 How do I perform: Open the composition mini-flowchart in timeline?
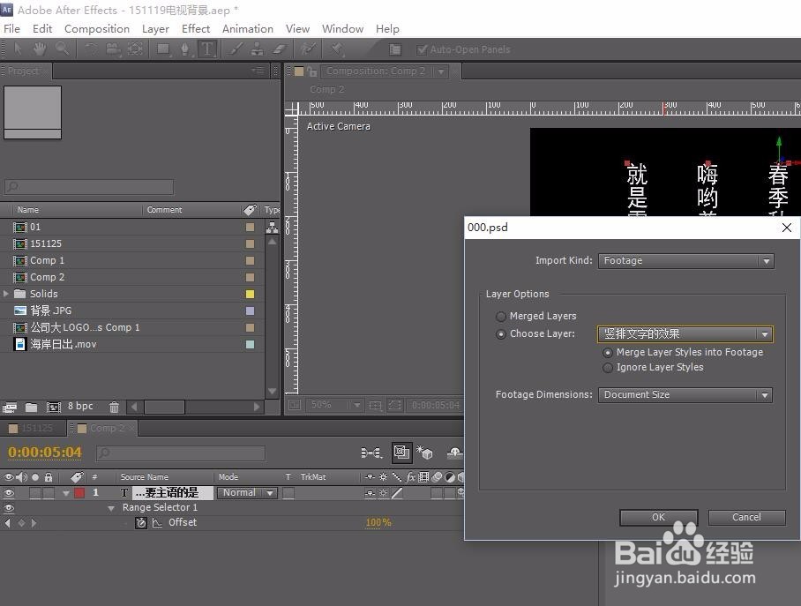pos(371,453)
